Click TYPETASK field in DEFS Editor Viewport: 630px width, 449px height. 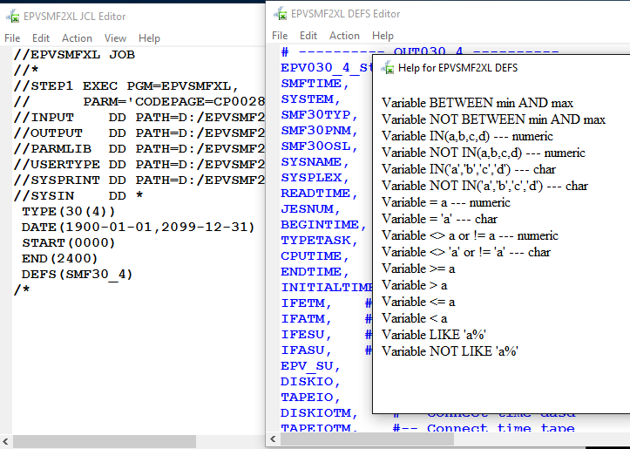[320, 241]
